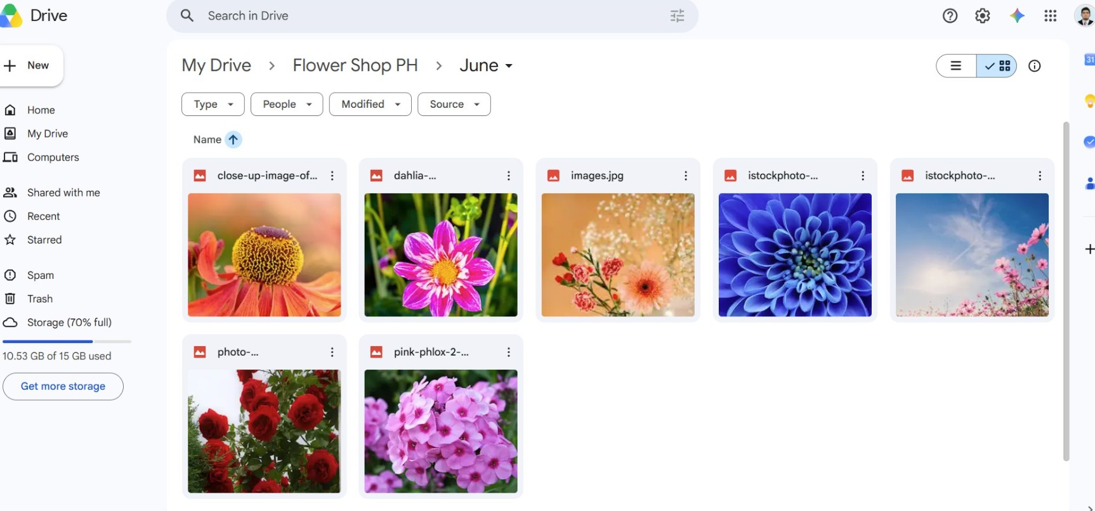
Task: Navigate to My Drive breadcrumb
Action: [x=216, y=65]
